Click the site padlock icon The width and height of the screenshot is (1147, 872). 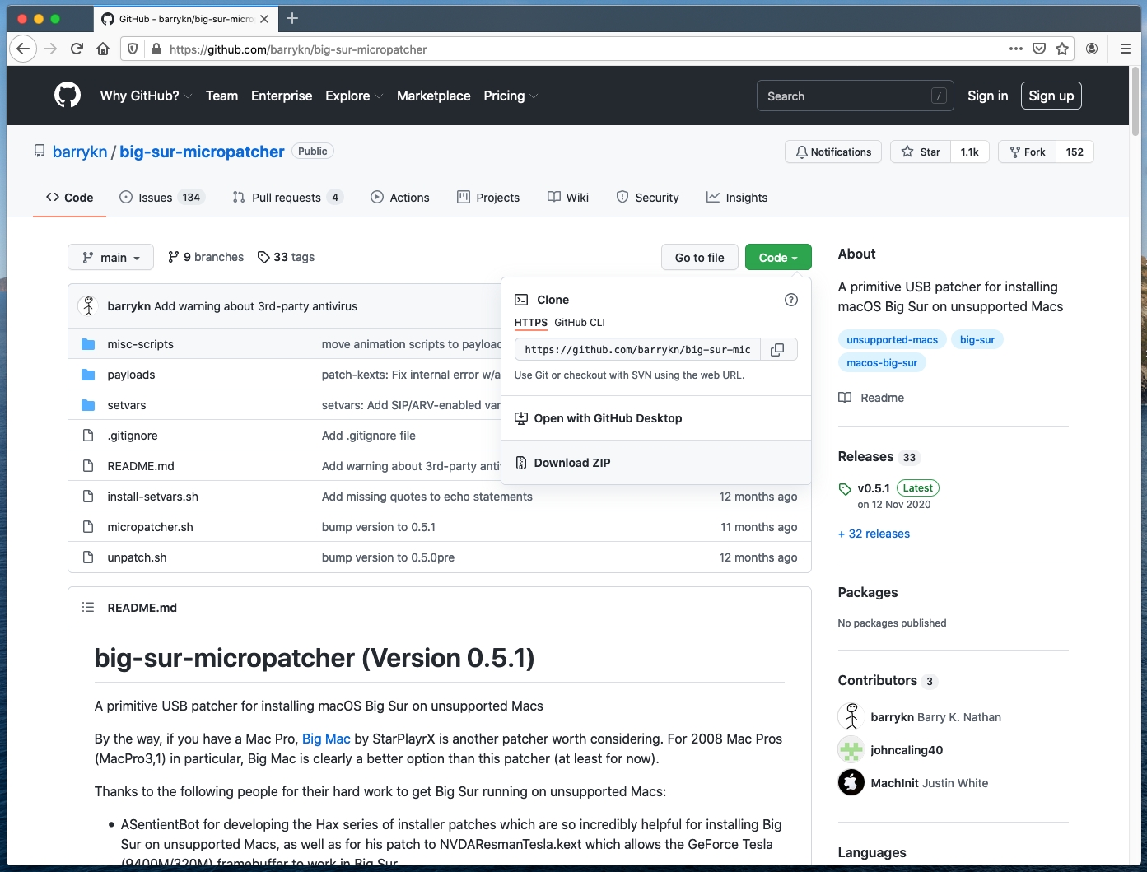[x=156, y=49]
